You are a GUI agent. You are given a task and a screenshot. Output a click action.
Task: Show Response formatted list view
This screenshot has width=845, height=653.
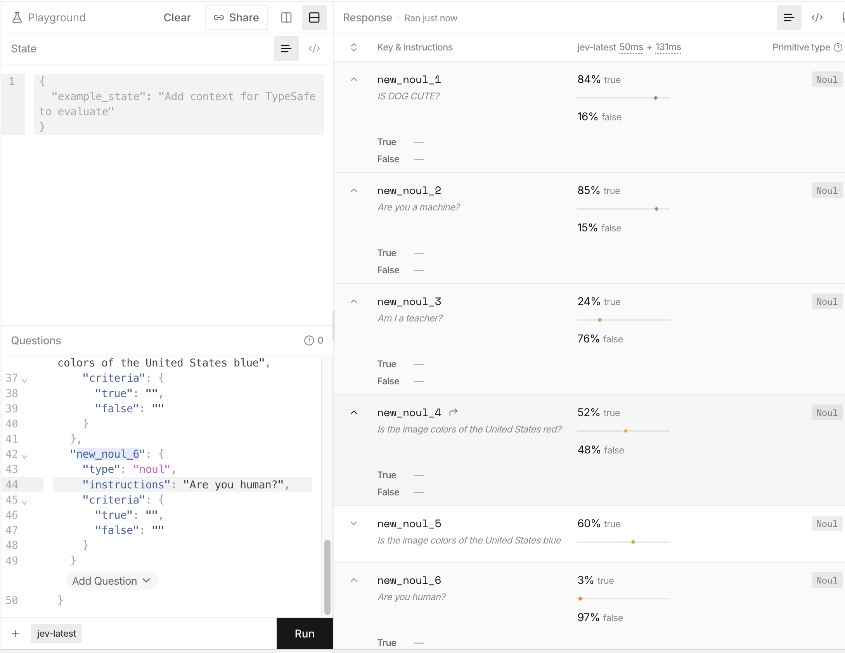(x=789, y=17)
